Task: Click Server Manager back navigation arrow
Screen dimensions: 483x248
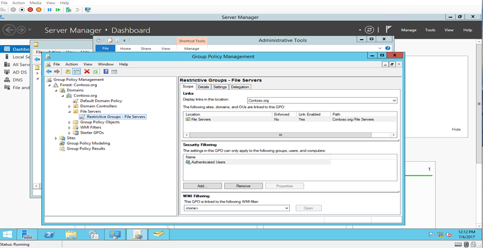Action: click(9, 30)
